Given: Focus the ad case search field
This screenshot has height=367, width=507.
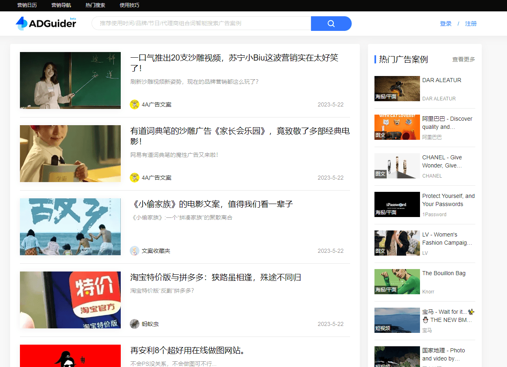Looking at the screenshot, I should click(x=201, y=24).
